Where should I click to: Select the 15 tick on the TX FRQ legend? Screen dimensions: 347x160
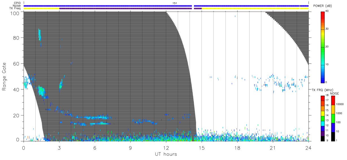pyautogui.click(x=327, y=110)
